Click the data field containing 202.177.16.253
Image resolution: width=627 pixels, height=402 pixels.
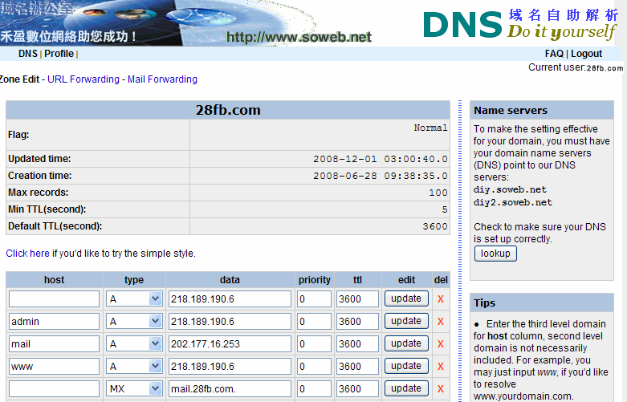pos(230,344)
